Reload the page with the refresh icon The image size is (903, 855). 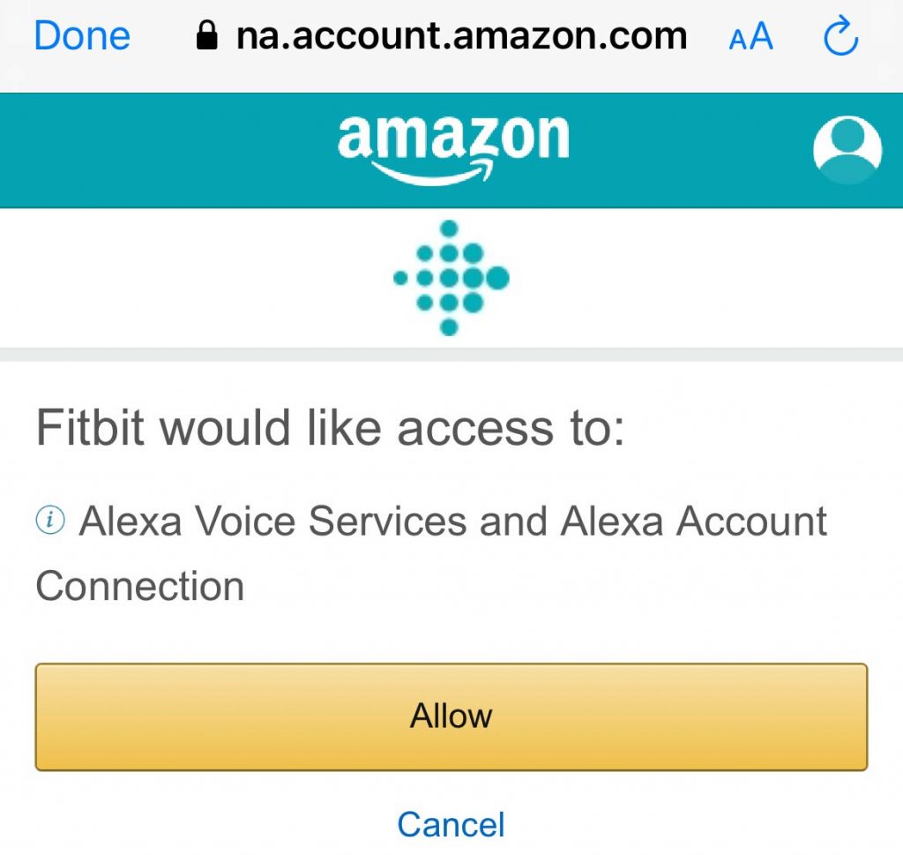pos(840,36)
